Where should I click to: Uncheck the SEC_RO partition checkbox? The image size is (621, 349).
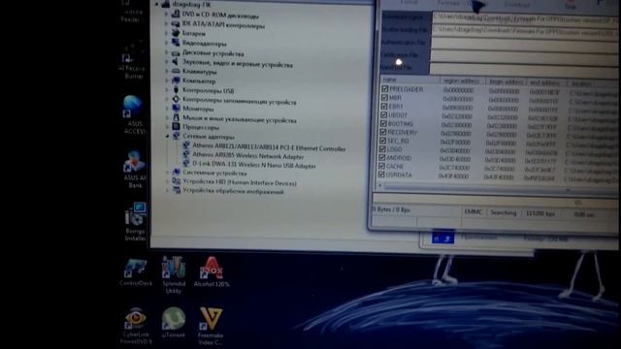pyautogui.click(x=382, y=141)
